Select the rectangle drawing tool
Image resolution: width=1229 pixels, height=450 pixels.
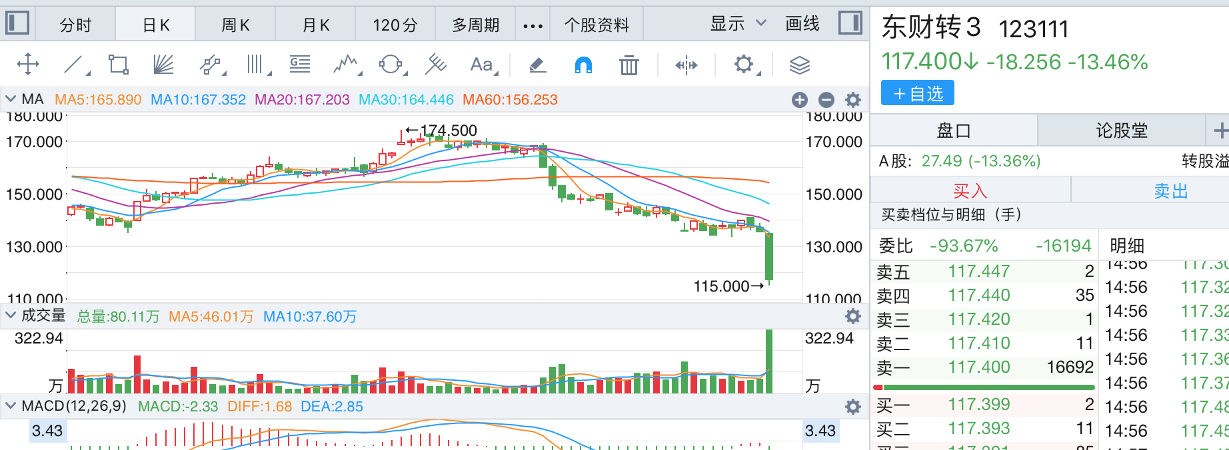coord(118,65)
